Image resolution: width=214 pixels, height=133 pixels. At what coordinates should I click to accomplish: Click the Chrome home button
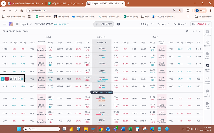point(22,10)
